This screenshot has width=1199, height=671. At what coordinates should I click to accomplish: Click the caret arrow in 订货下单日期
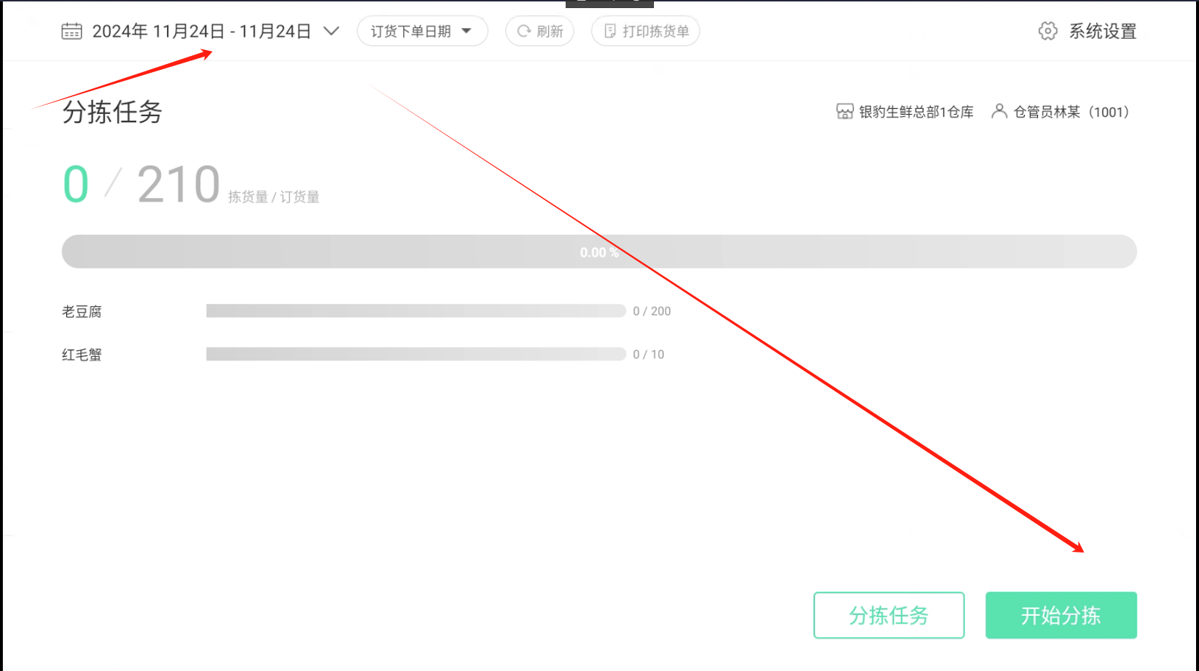[x=466, y=31]
